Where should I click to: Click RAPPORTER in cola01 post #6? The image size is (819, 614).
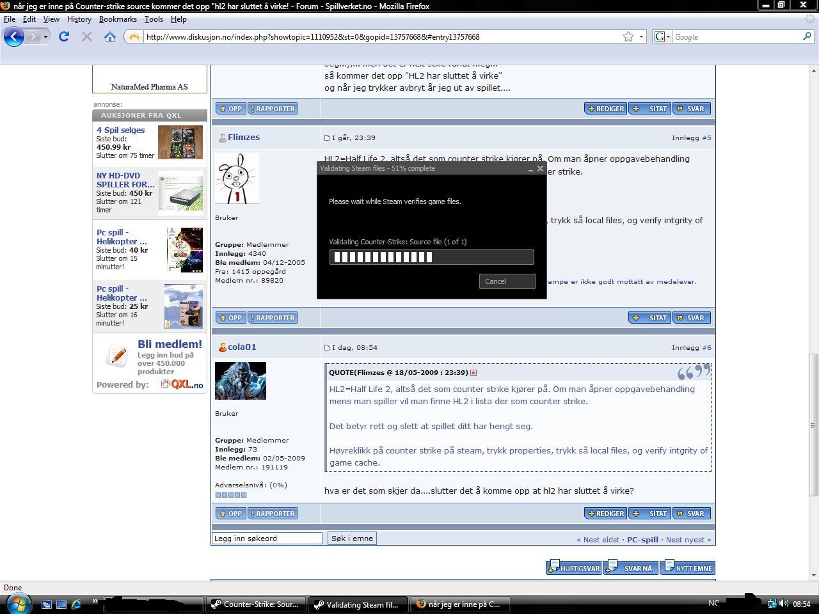point(273,514)
